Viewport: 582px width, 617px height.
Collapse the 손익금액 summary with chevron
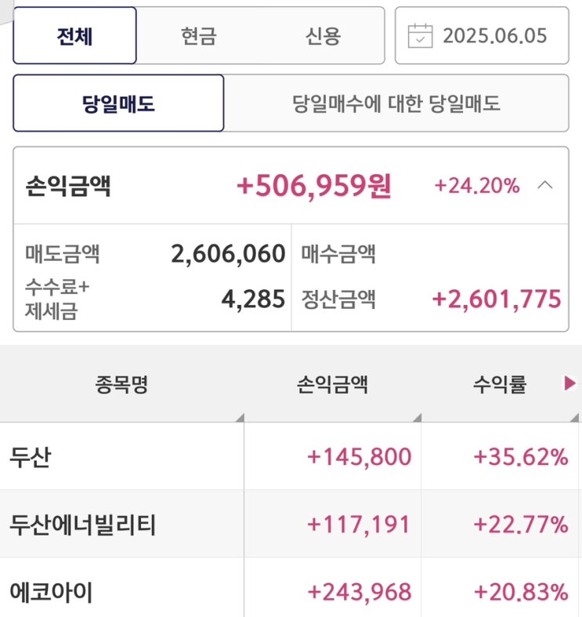point(546,186)
